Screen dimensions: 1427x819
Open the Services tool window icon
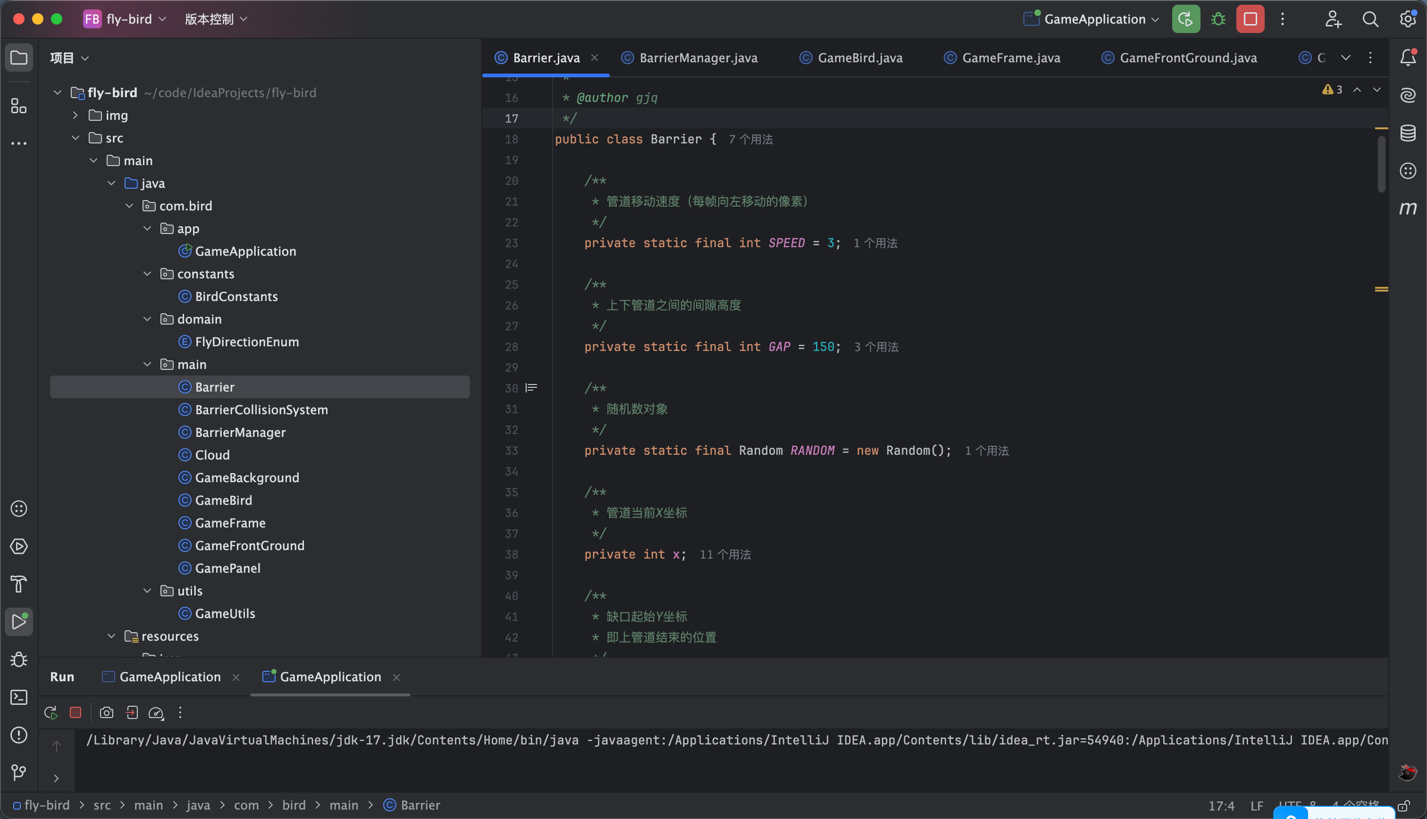point(18,546)
